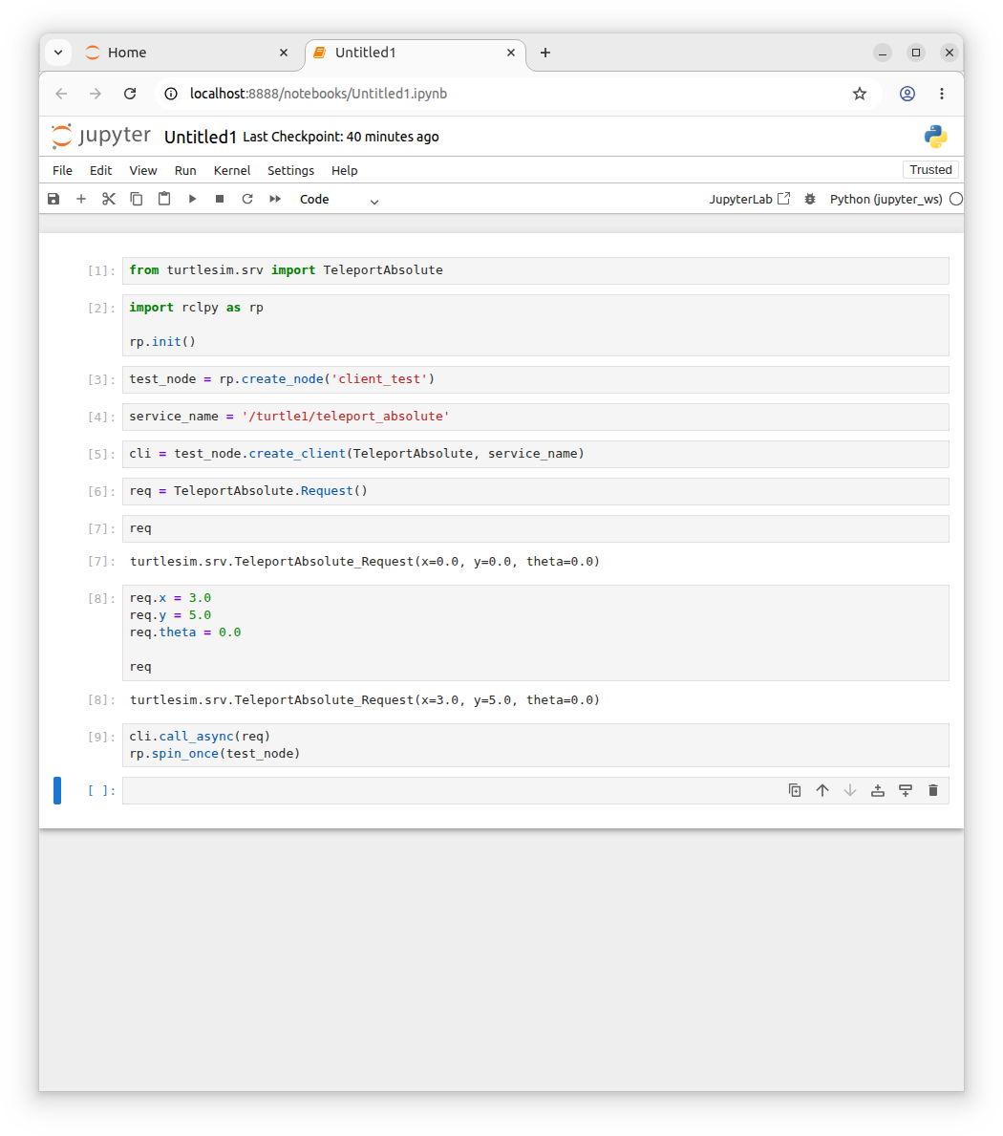
Task: Select the cli.call_async(req) cell
Action: coord(535,745)
